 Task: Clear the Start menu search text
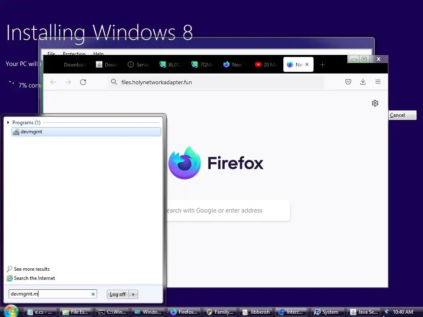93,294
